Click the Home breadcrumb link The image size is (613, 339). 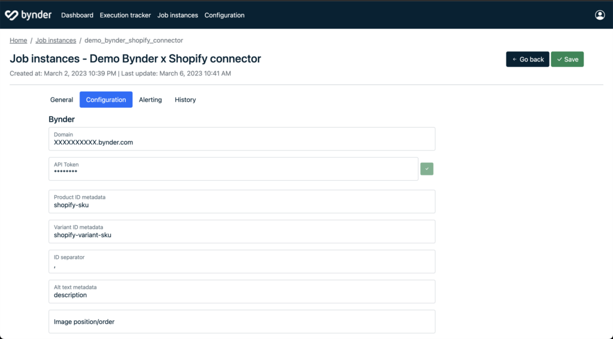click(19, 40)
